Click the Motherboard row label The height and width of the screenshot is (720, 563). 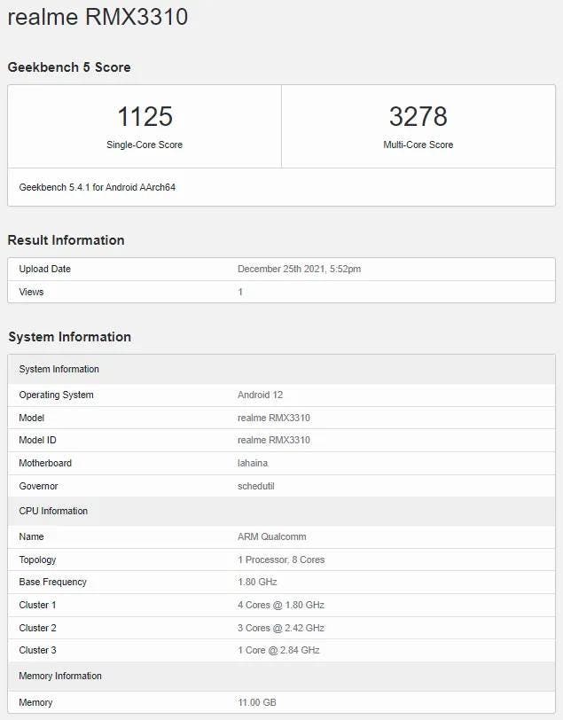(x=45, y=463)
